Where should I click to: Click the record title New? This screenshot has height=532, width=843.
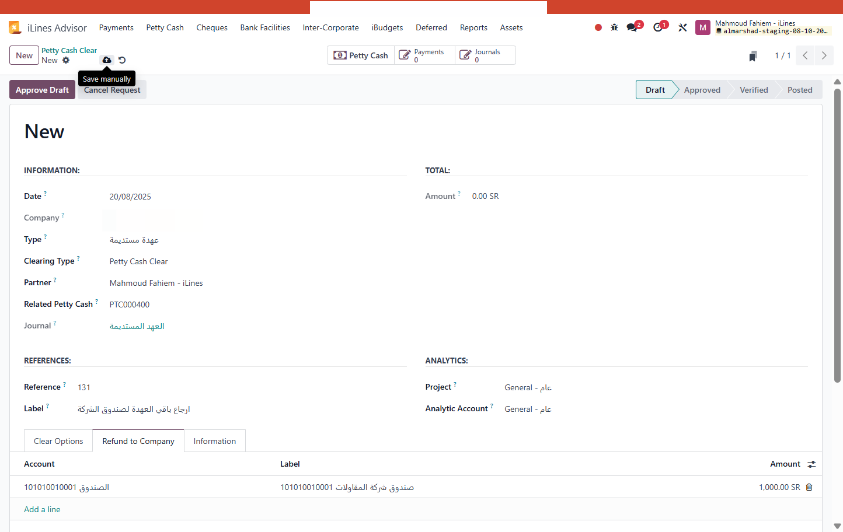click(44, 132)
